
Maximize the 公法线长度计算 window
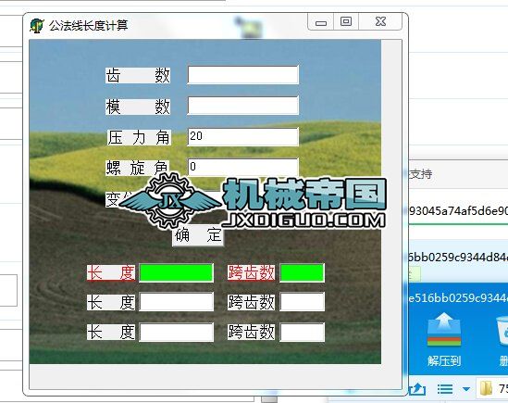(346, 21)
